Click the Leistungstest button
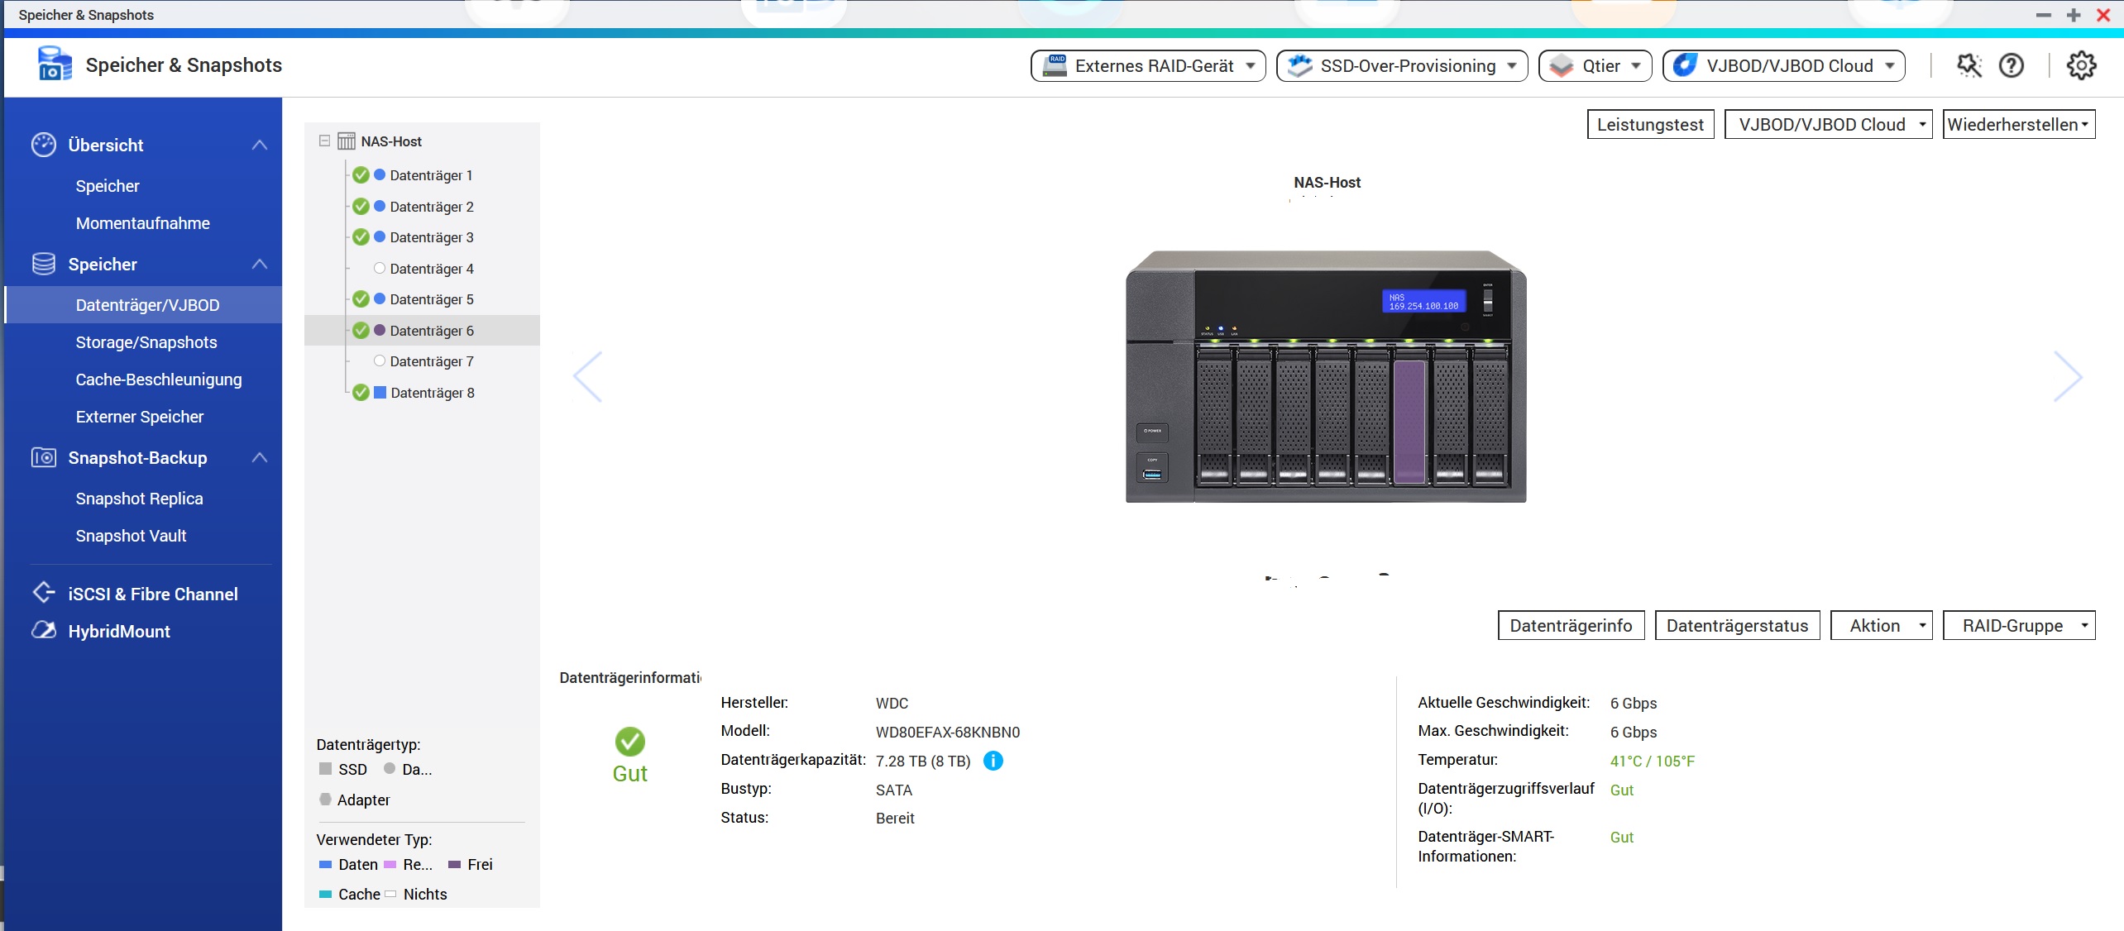 coord(1650,125)
